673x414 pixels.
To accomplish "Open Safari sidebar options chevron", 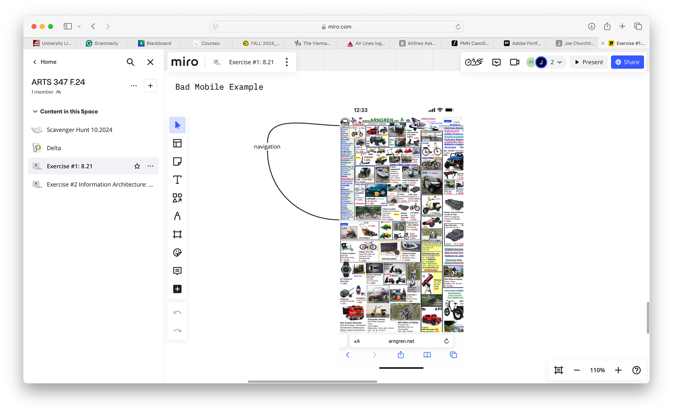I will coord(79,26).
